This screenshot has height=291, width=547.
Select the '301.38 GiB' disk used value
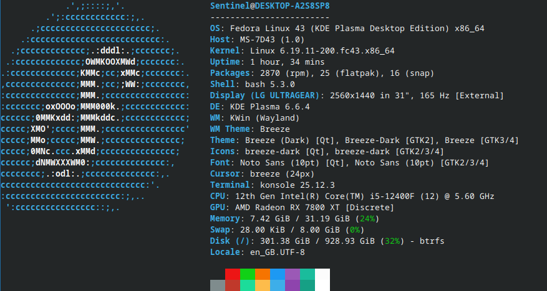pyautogui.click(x=285, y=241)
